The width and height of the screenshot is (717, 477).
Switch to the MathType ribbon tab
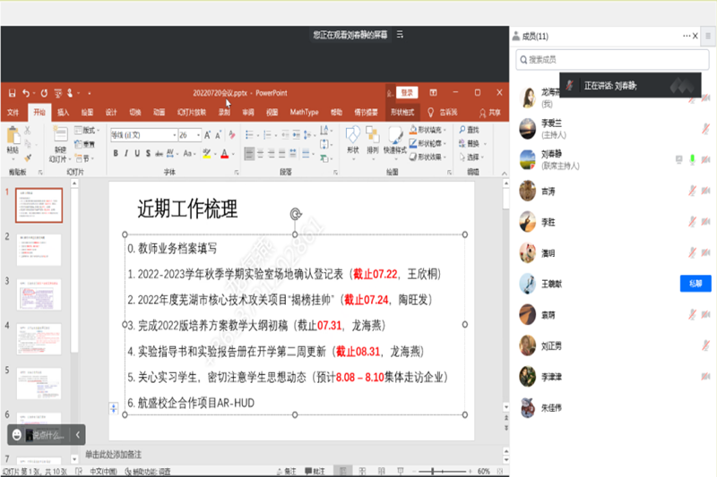pos(304,113)
